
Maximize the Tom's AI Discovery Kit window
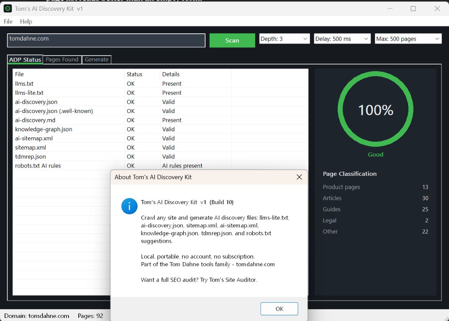(413, 9)
